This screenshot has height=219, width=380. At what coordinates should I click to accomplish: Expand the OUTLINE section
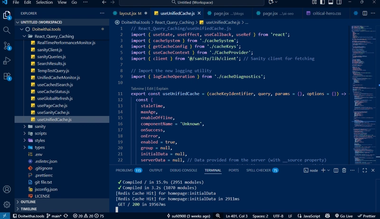pos(28,202)
